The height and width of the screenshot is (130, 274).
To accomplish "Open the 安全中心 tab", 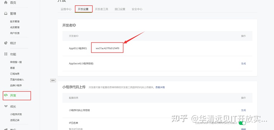I will click(137, 9).
